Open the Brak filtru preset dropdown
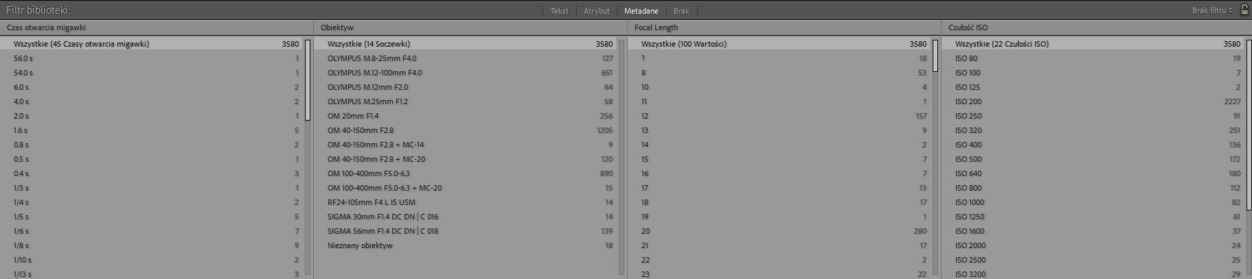1252x279 pixels. (x=1211, y=10)
